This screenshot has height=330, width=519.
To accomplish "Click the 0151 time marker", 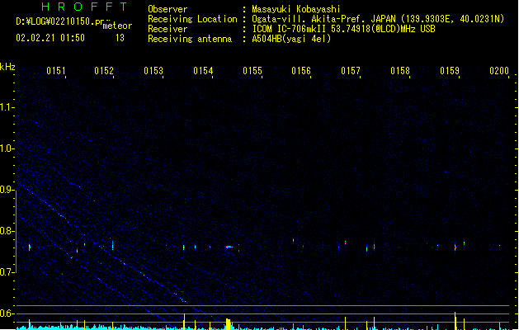I will pos(56,71).
